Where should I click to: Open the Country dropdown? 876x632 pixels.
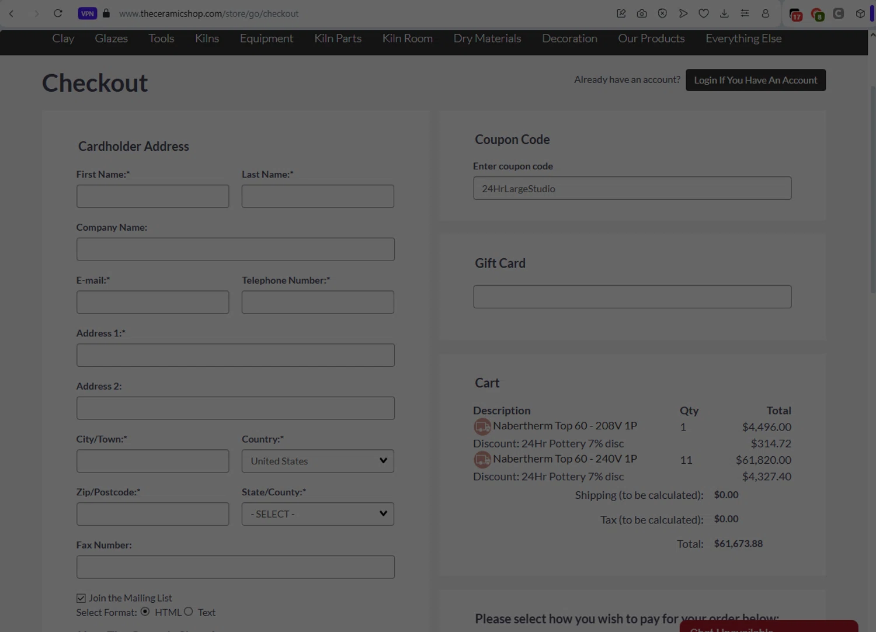click(x=318, y=461)
